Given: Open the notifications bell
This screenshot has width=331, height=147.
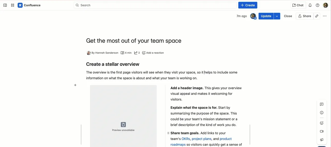Looking at the screenshot, I should (x=310, y=5).
